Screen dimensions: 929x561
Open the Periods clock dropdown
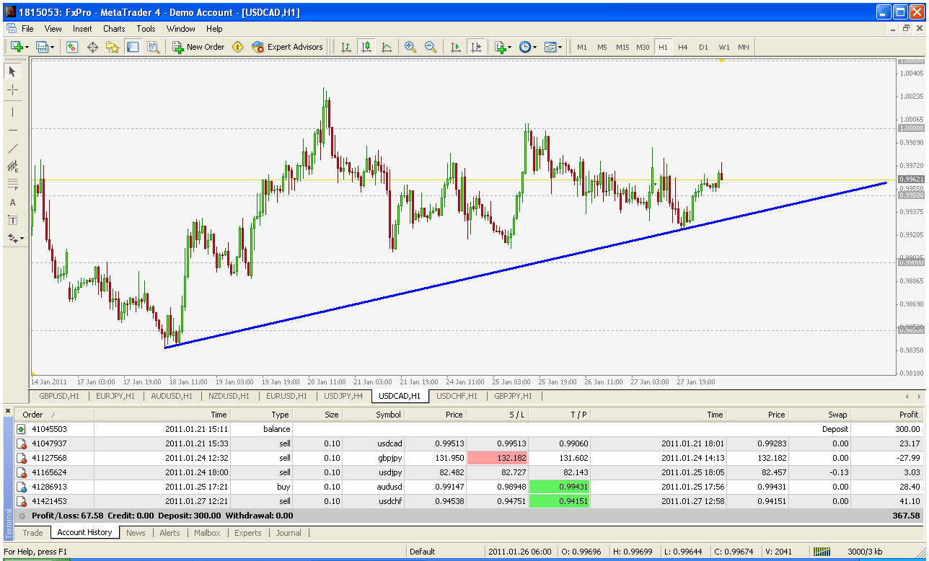[527, 47]
